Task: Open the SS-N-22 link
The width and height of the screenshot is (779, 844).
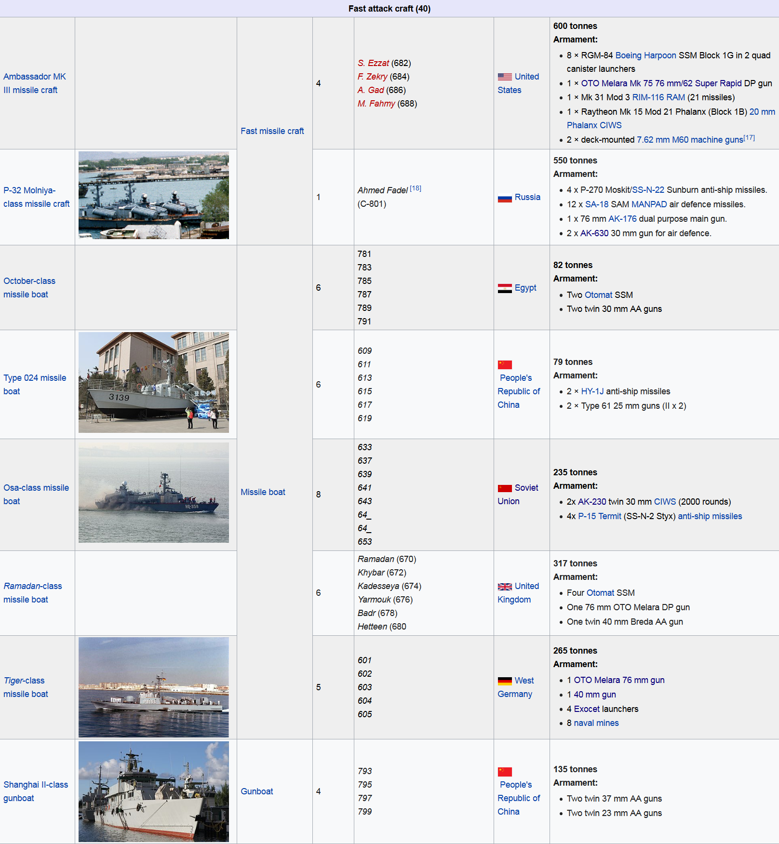Action: tap(648, 190)
